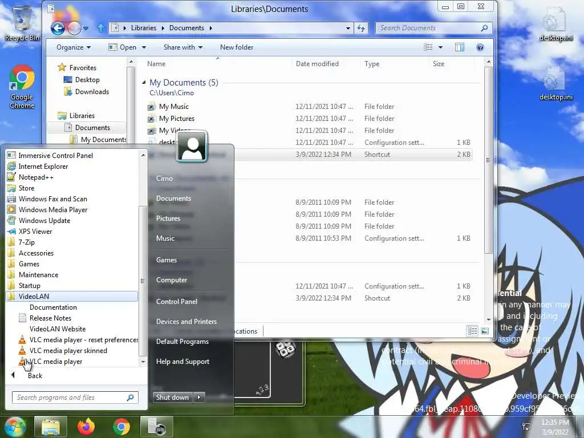This screenshot has height=438, width=584.
Task: Open VideoLAN Website shortcut
Action: [58, 328]
